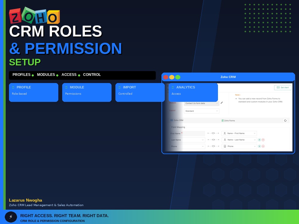Open the Contact Us form data dropdown
This screenshot has height=224, width=299.
click(x=201, y=103)
